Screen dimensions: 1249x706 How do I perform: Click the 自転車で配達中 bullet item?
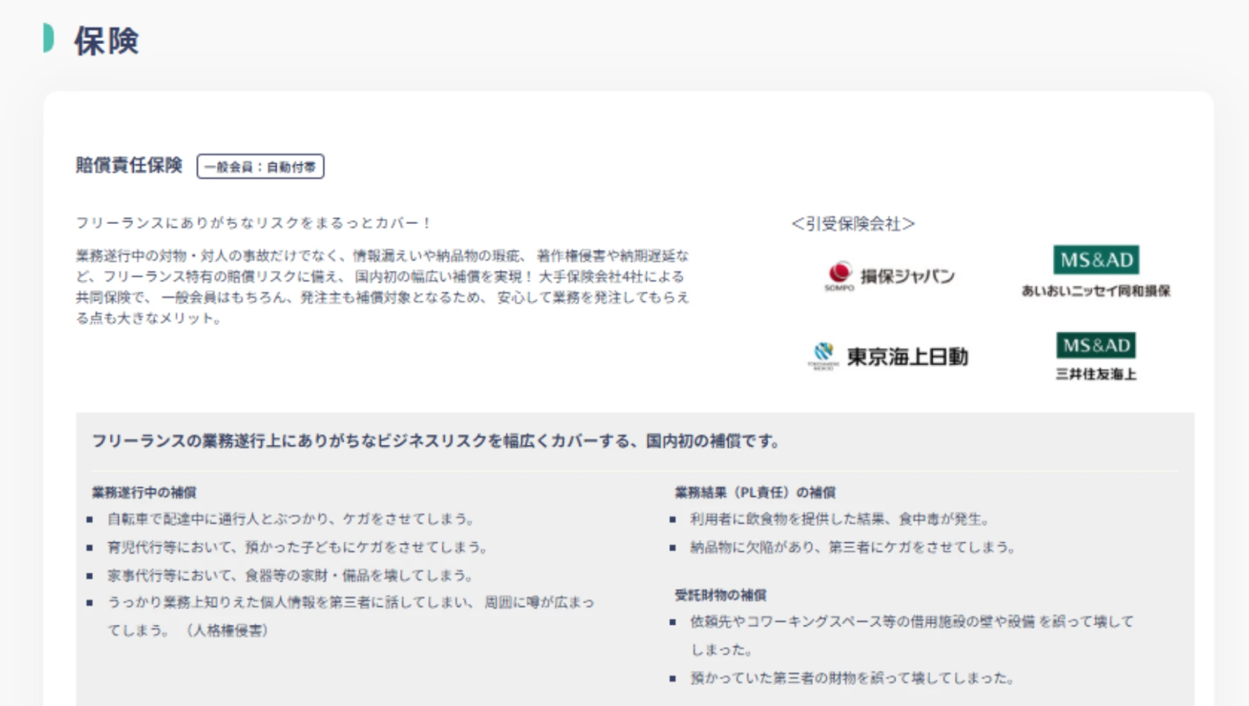coord(291,519)
